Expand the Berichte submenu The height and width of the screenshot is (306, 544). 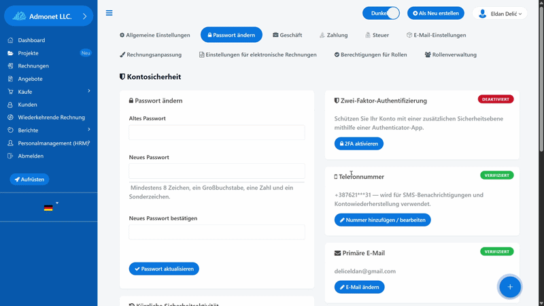tap(89, 130)
